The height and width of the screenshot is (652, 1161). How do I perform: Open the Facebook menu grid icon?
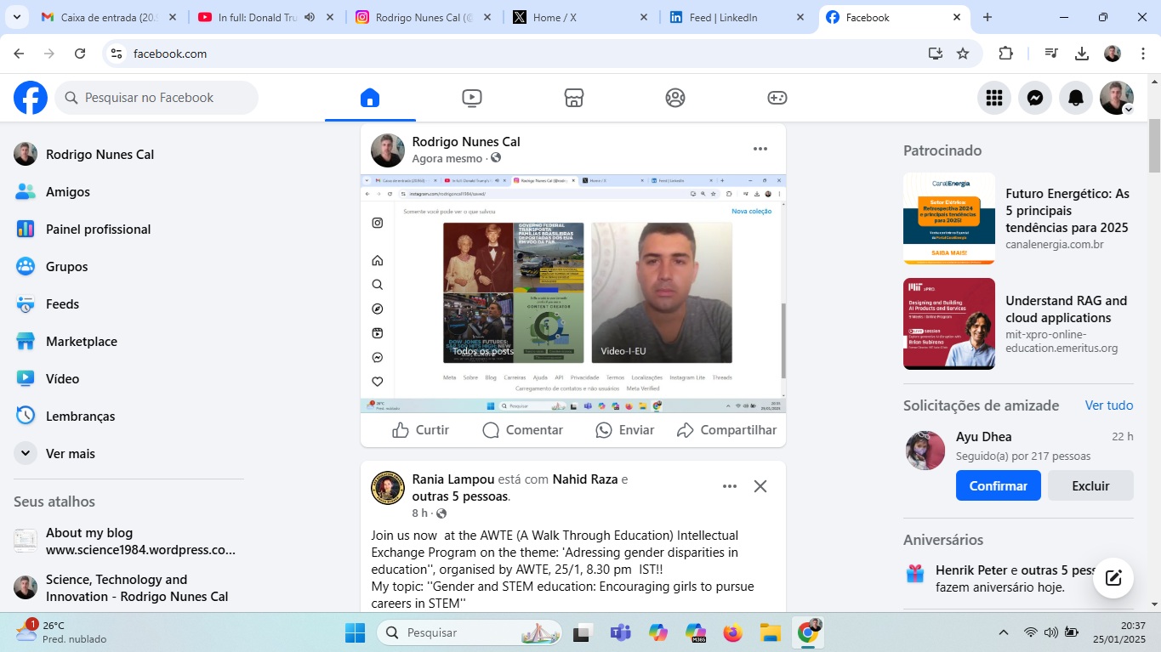994,98
